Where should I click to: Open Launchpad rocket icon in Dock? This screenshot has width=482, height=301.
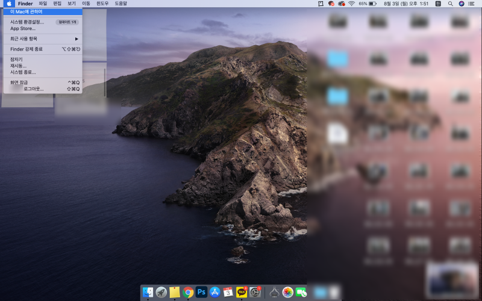161,292
